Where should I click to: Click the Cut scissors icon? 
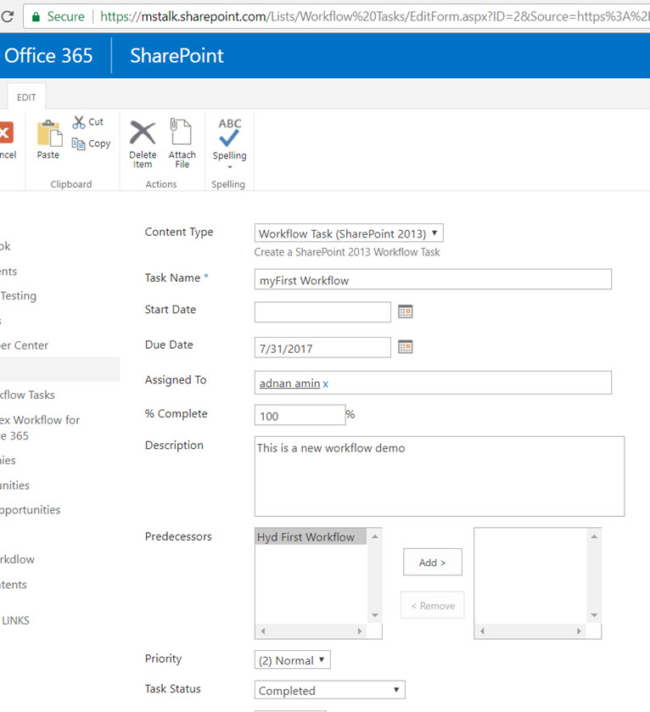79,122
